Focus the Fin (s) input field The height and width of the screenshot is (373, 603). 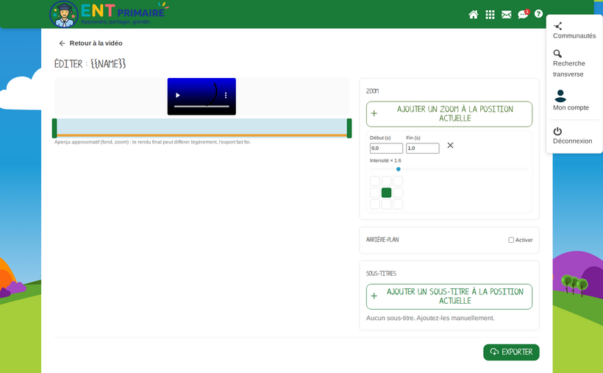pyautogui.click(x=423, y=148)
